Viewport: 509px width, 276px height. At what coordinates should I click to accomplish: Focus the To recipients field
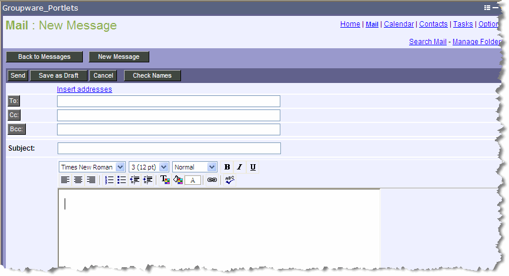[169, 101]
